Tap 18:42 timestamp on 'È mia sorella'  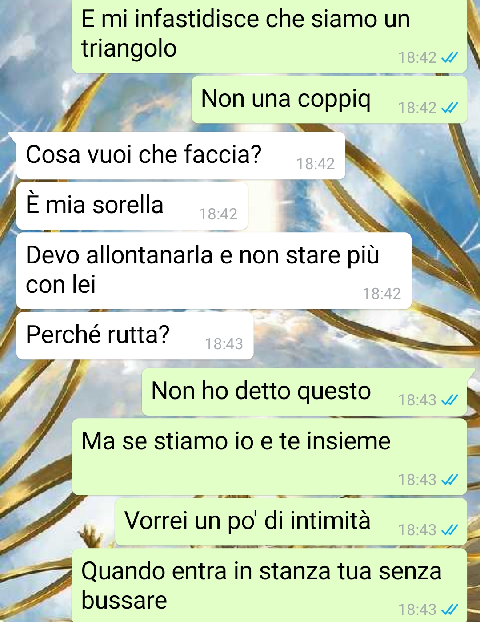[x=218, y=214]
